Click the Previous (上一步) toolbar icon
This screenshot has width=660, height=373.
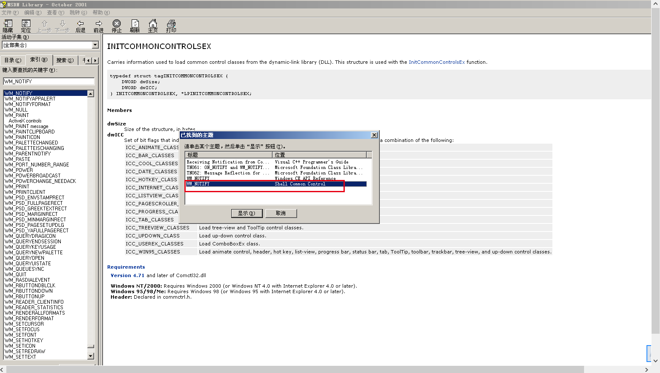(44, 26)
